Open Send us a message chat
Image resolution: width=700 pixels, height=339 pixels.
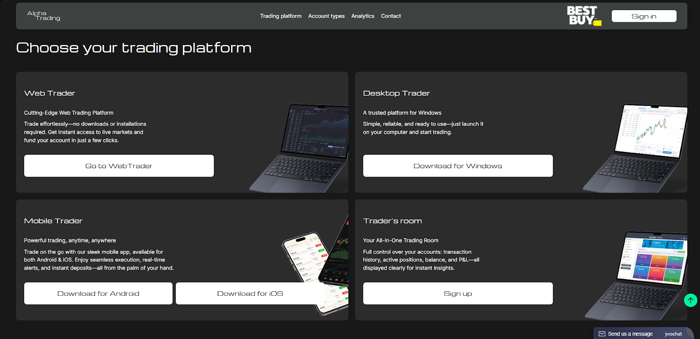point(630,334)
